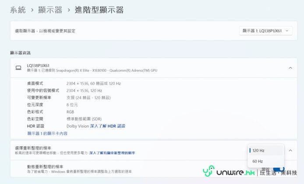
Task: Collapse the LQ138P1JX61 display info section
Action: [x=290, y=68]
